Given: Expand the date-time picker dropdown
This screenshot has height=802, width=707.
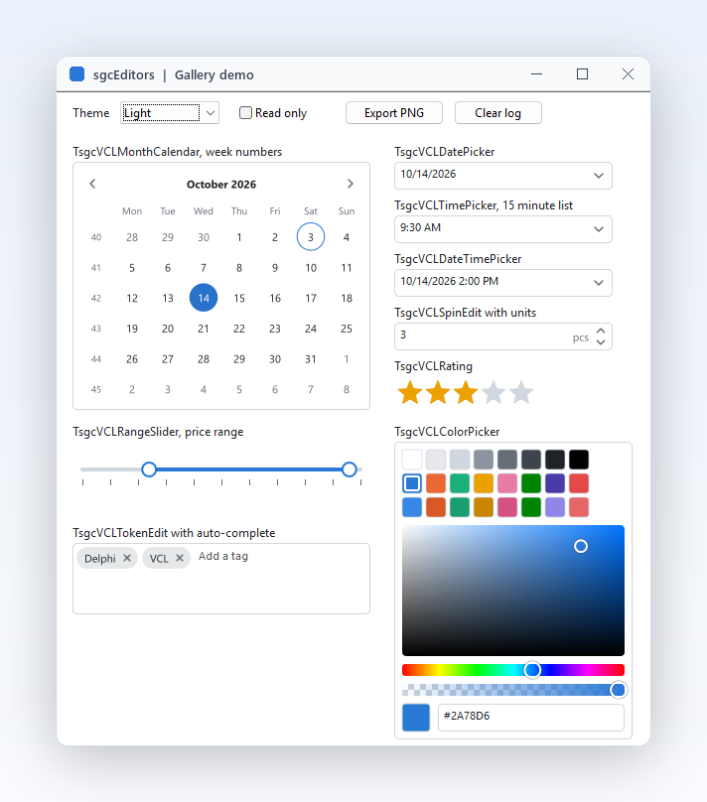Looking at the screenshot, I should (599, 283).
